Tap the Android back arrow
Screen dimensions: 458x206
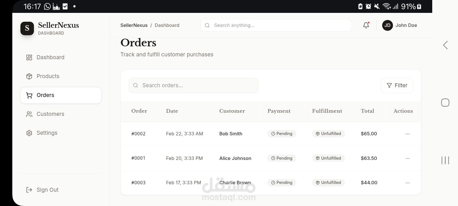point(445,45)
